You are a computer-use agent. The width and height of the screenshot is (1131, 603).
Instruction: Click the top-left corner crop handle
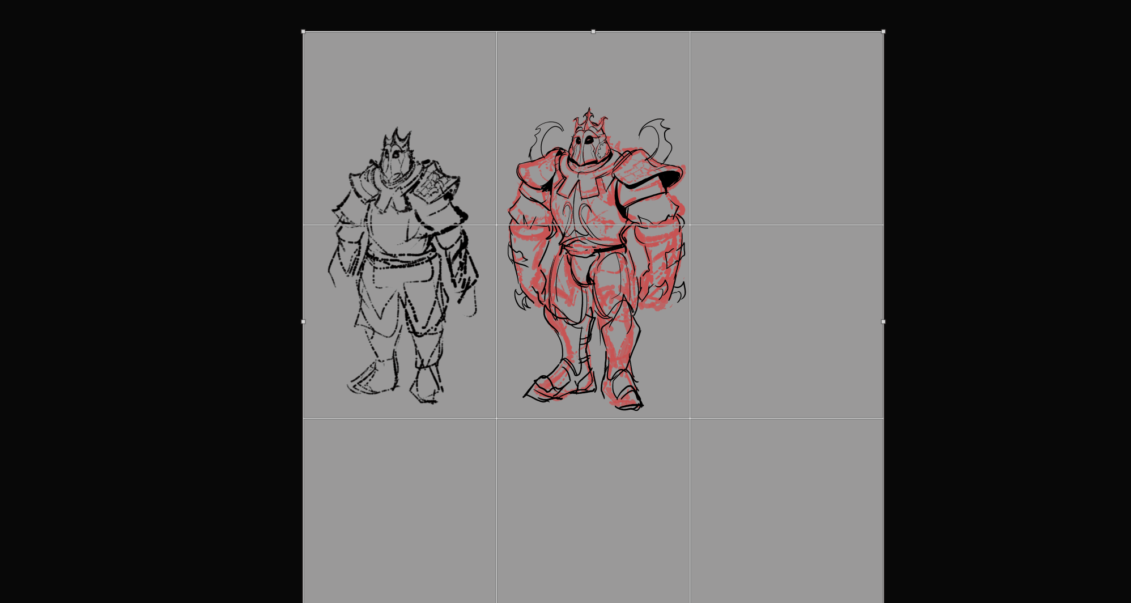tap(303, 32)
